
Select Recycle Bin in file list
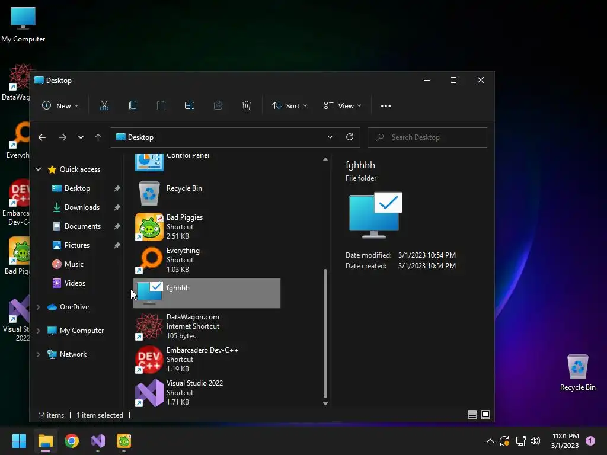[x=207, y=194]
